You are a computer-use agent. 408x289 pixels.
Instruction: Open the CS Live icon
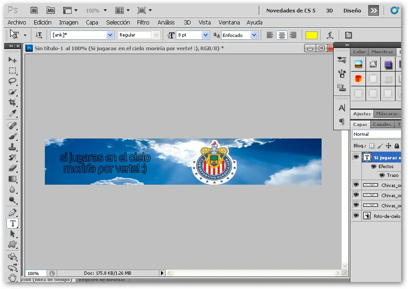click(395, 11)
